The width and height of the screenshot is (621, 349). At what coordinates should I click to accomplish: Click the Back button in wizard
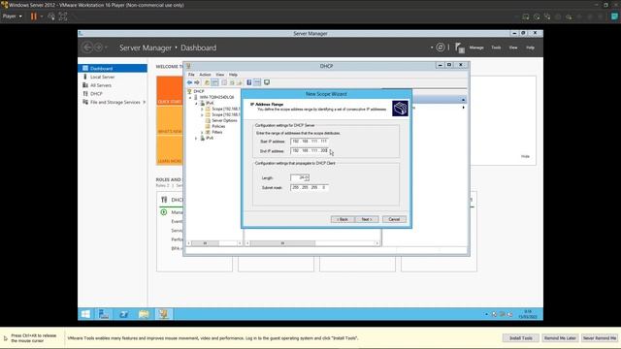343,219
